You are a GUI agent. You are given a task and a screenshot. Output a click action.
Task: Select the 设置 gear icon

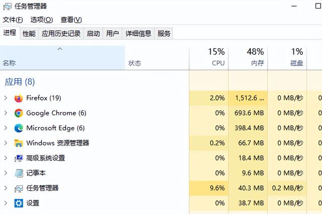pyautogui.click(x=19, y=203)
